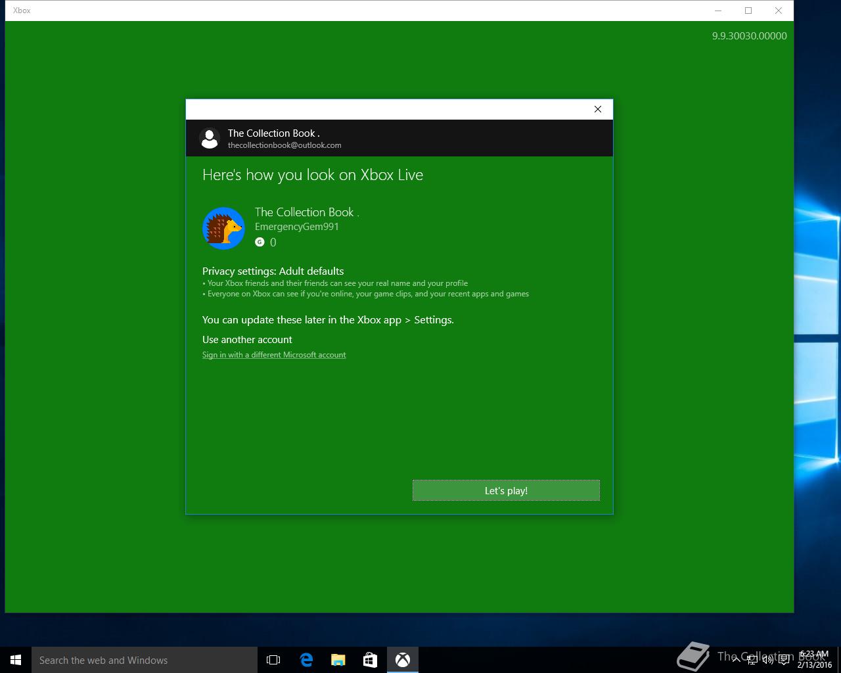This screenshot has width=841, height=673.
Task: Select the EmergencyGem991 gamertag text
Action: [x=297, y=227]
